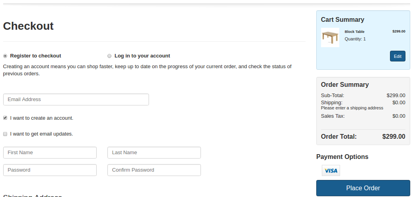Focus the Confirm Password input box
The width and height of the screenshot is (411, 197).
(154, 170)
